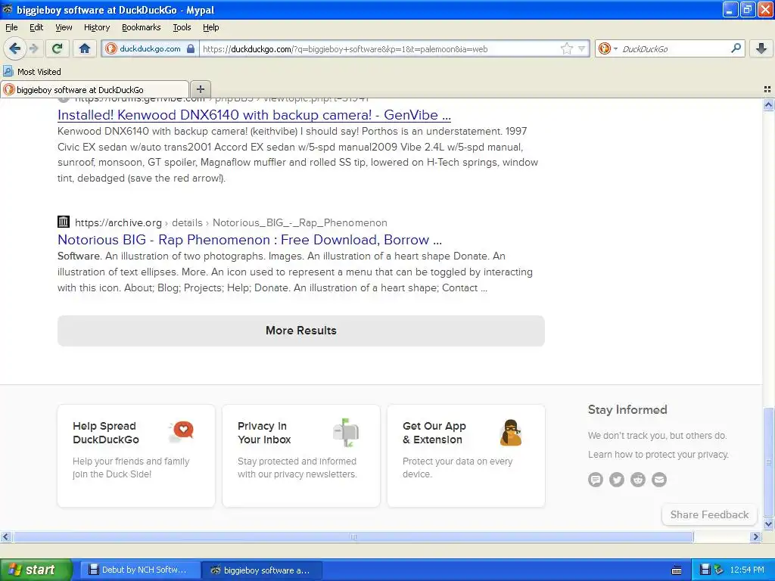Viewport: 775px width, 581px height.
Task: Click the search magnifier icon in search box
Action: 736,48
